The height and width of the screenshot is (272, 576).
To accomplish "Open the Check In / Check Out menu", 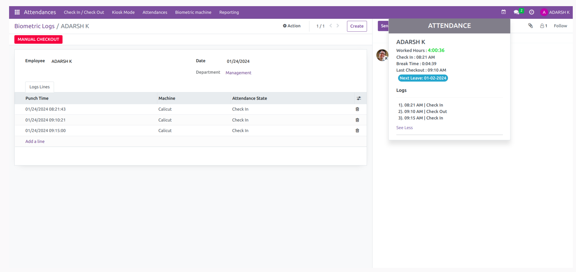I will (x=84, y=12).
